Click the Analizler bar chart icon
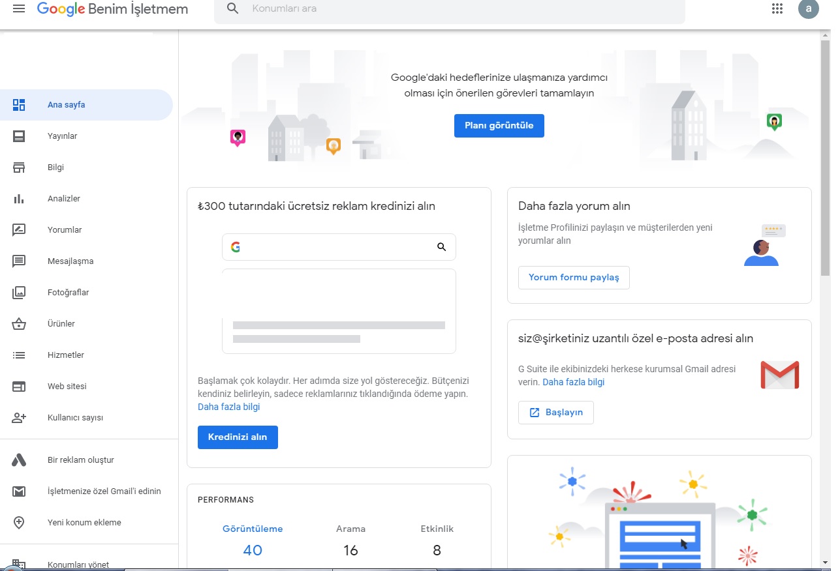 pyautogui.click(x=19, y=199)
